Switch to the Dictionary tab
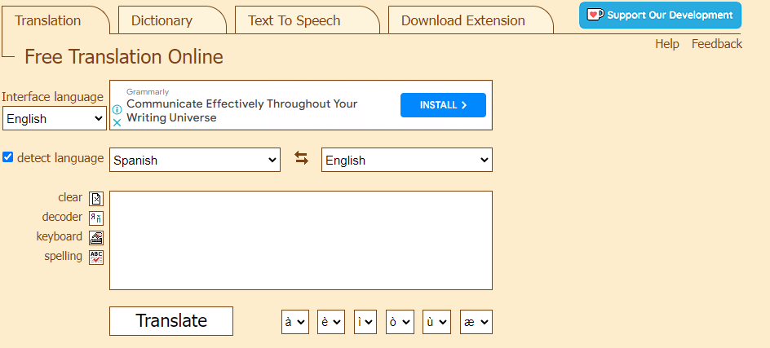 pos(162,20)
